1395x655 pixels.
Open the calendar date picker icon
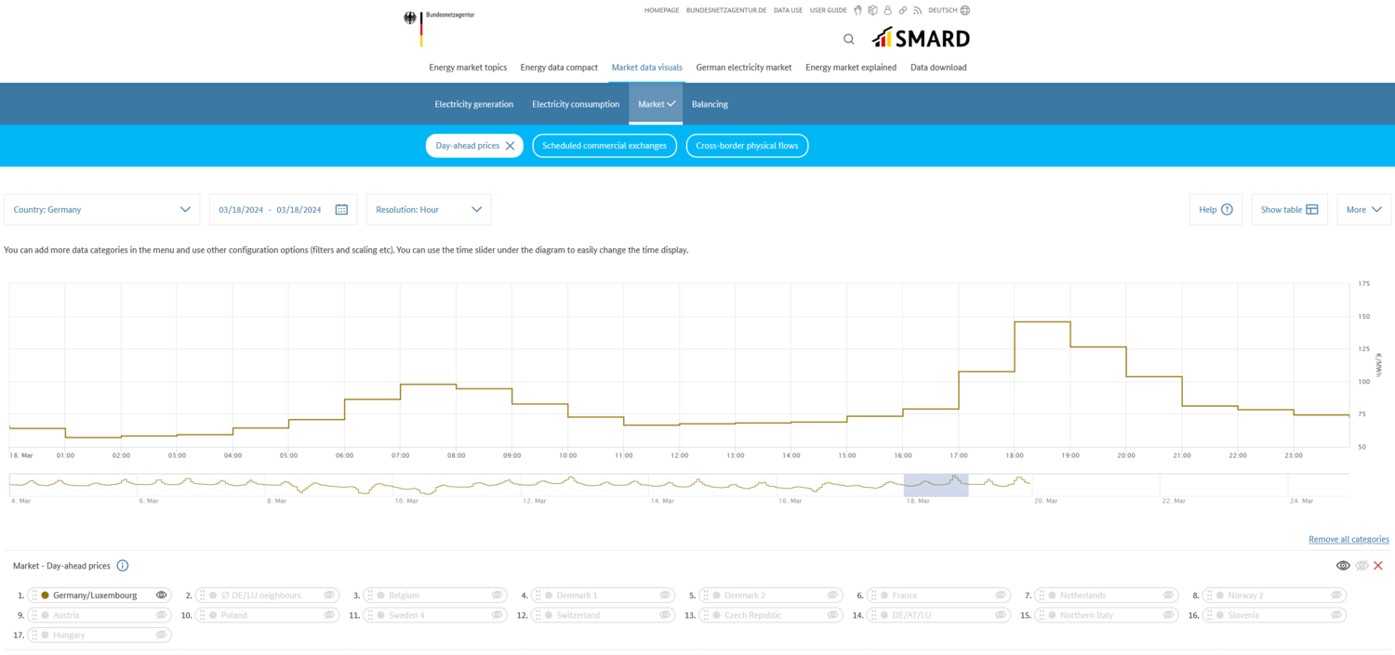pos(341,210)
